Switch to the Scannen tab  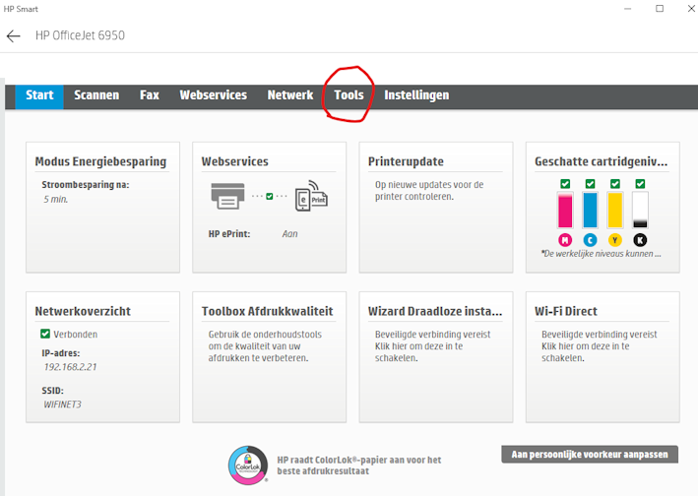pos(96,95)
